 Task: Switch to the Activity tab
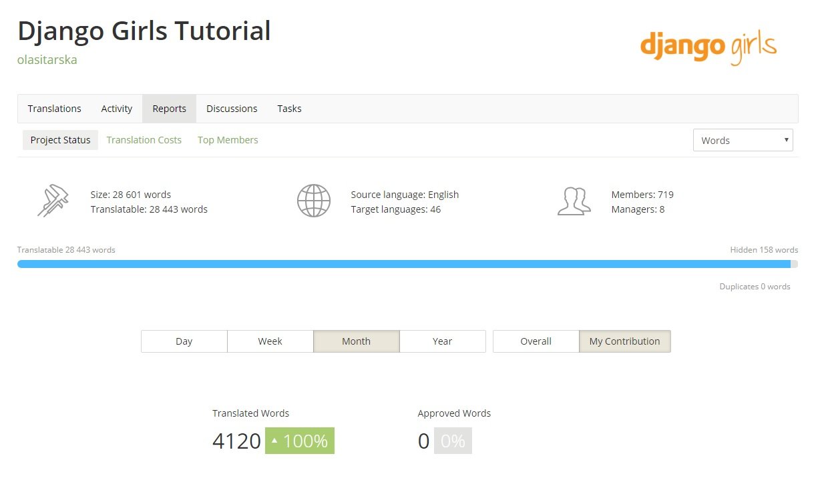tap(117, 109)
